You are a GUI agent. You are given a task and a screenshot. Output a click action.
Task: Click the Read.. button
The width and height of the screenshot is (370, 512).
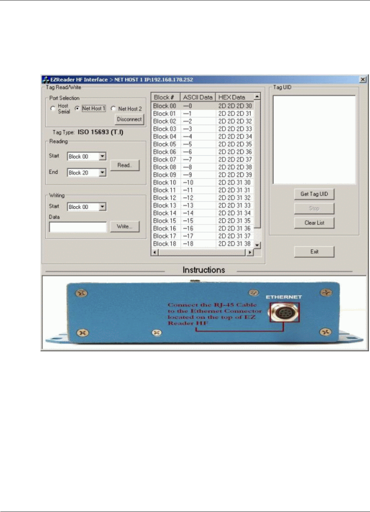[x=125, y=165]
